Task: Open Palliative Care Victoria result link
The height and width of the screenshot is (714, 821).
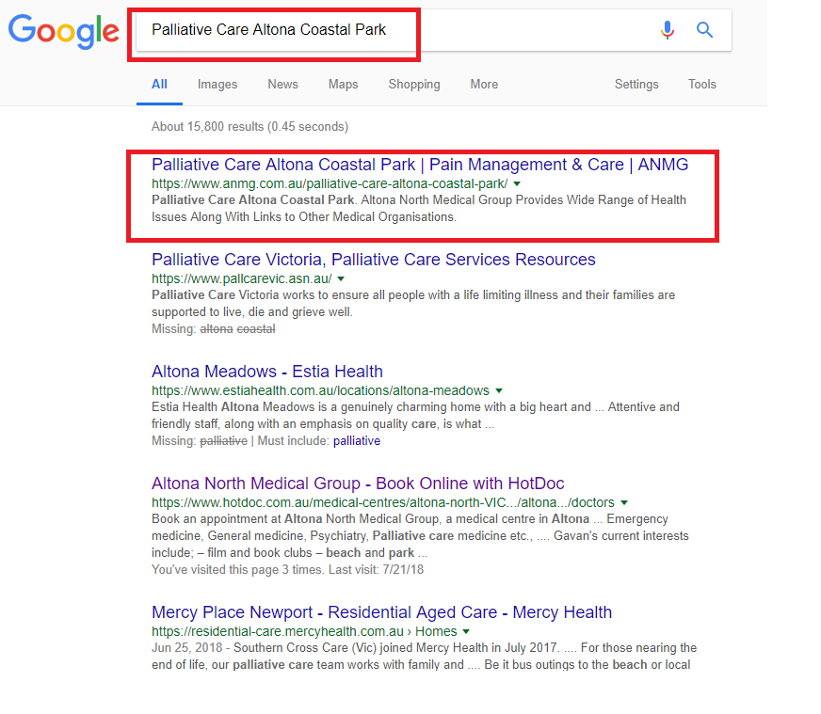Action: coord(374,260)
